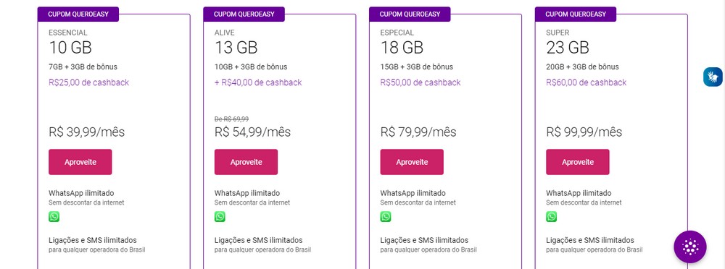Click the R$ 54,99/mês price

pyautogui.click(x=252, y=132)
